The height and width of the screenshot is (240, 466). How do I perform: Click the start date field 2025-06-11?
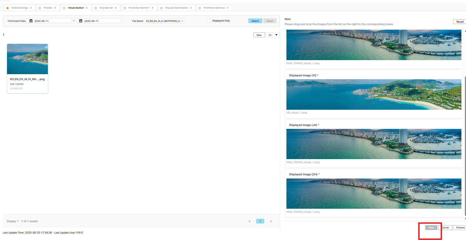pyautogui.click(x=49, y=21)
